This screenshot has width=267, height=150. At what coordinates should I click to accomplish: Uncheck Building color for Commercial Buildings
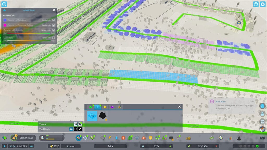[53, 20]
